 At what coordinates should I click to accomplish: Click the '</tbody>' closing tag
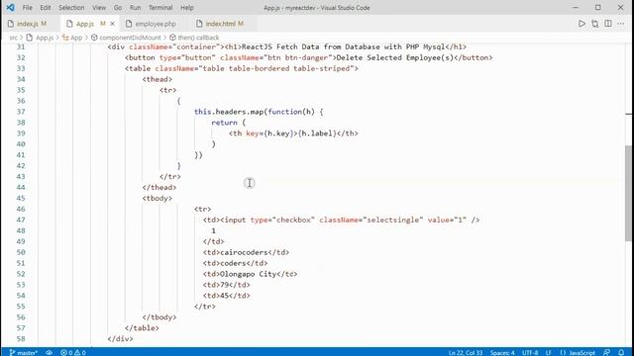tap(158, 317)
